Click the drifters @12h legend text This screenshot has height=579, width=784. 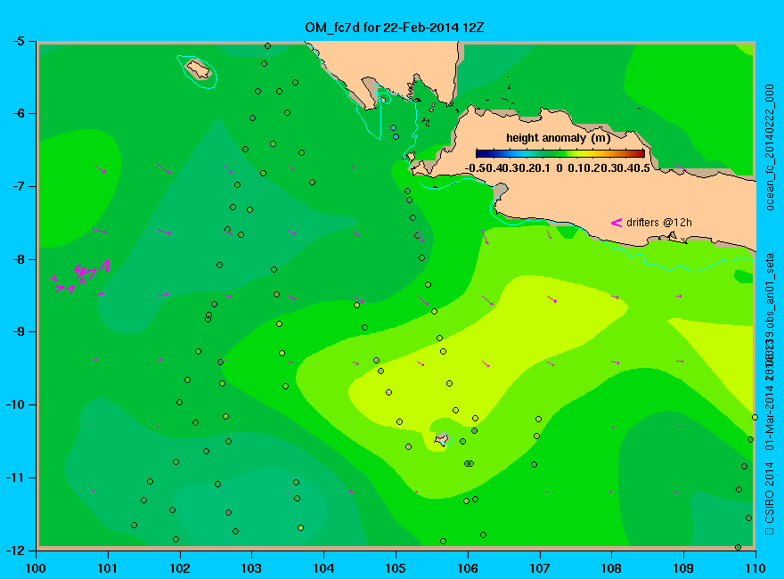[659, 222]
